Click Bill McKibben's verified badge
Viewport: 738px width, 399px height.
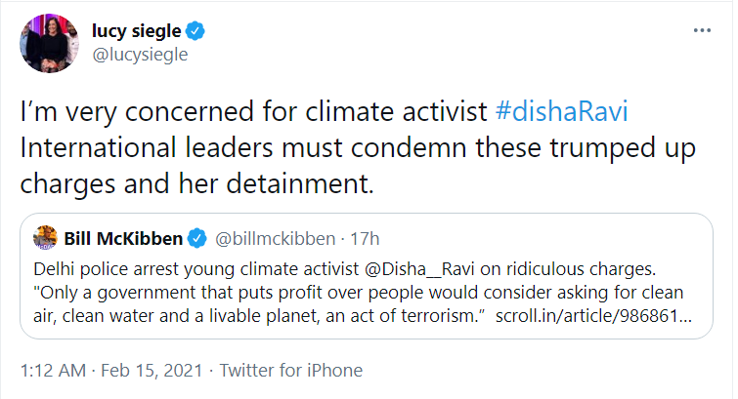coord(197,238)
